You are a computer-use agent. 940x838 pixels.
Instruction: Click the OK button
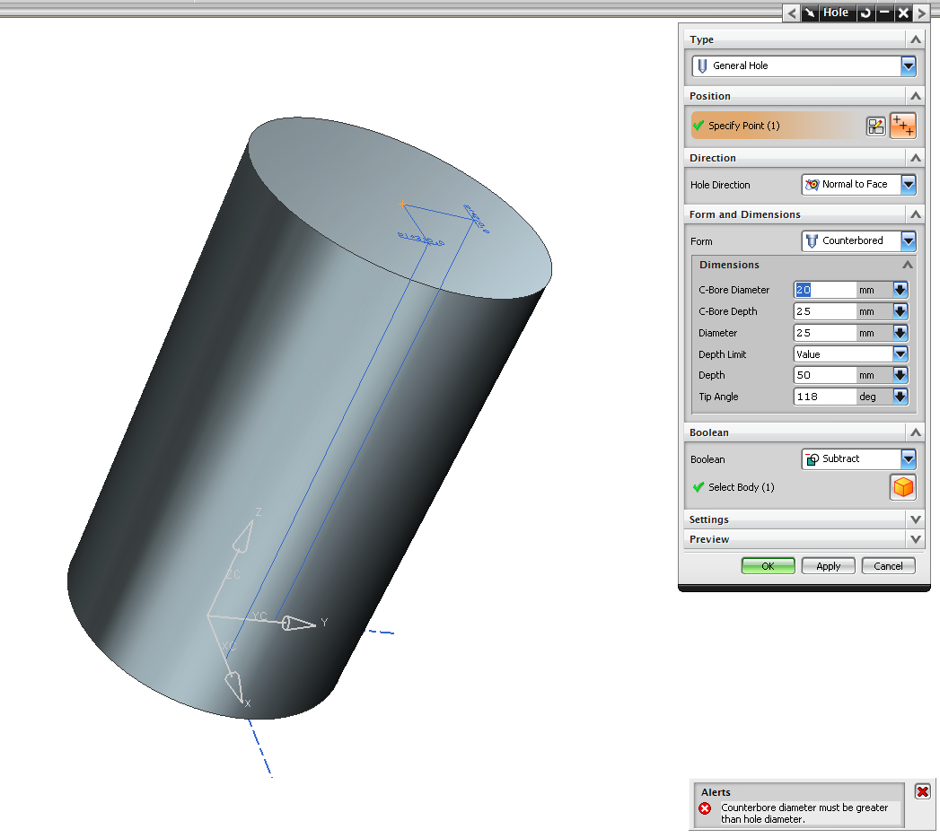tap(768, 566)
